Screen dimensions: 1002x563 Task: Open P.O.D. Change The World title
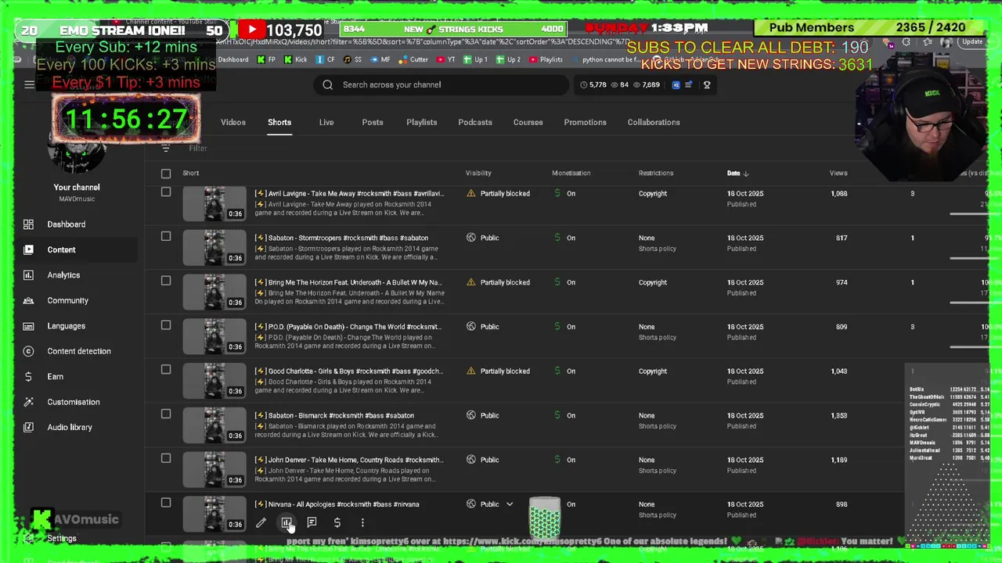(x=348, y=327)
